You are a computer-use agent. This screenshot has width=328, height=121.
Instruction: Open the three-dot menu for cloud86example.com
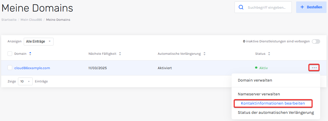click(x=314, y=68)
